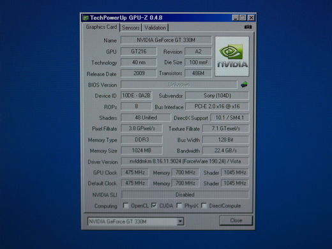The image size is (332, 249).
Task: Switch to the Graphics Card tab
Action: (x=102, y=27)
